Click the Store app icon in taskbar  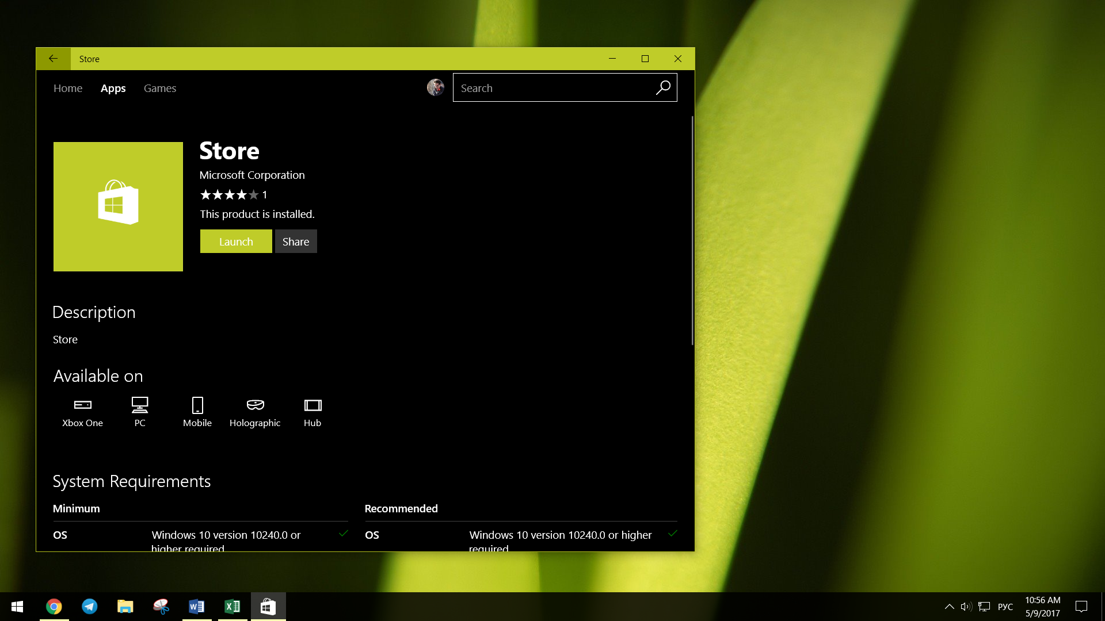click(x=269, y=607)
